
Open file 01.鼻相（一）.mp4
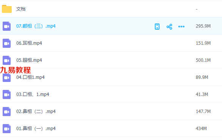coord(36,129)
